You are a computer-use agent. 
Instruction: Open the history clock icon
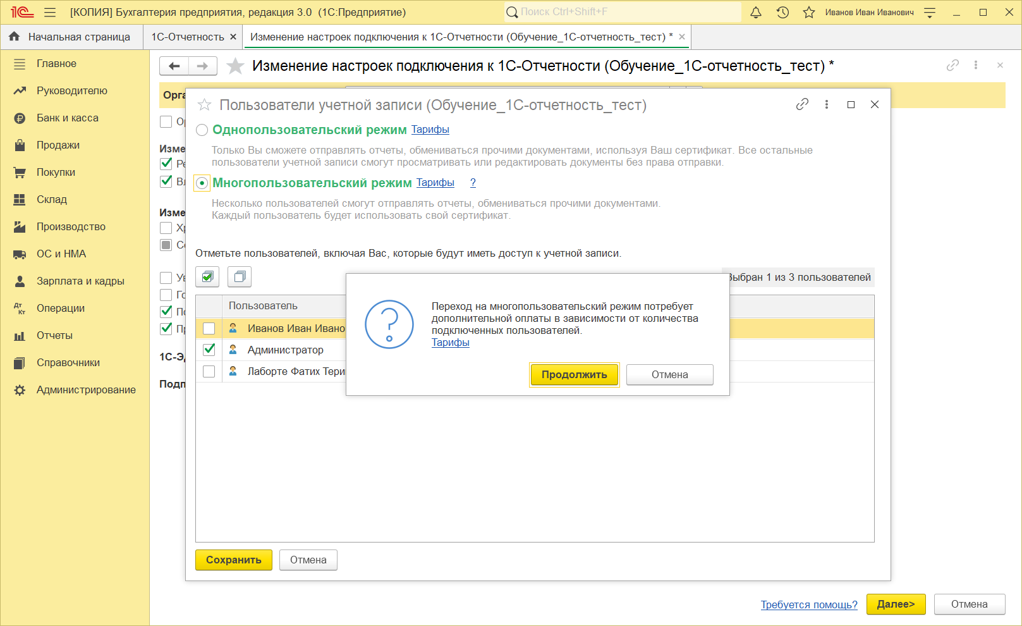tap(782, 12)
